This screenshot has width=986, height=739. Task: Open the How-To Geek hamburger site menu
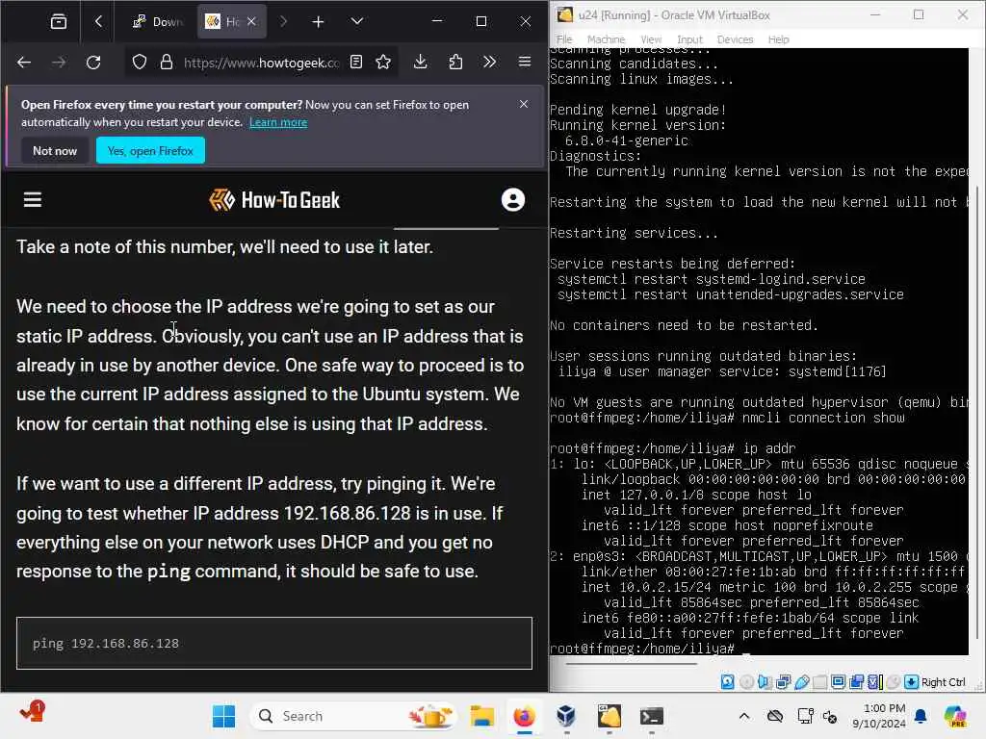point(33,200)
